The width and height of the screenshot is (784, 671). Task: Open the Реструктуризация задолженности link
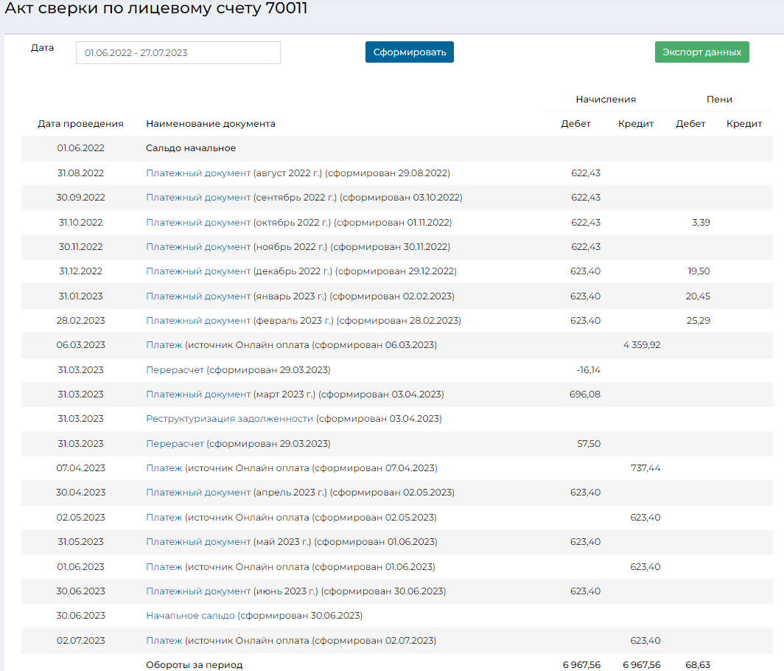pyautogui.click(x=229, y=419)
